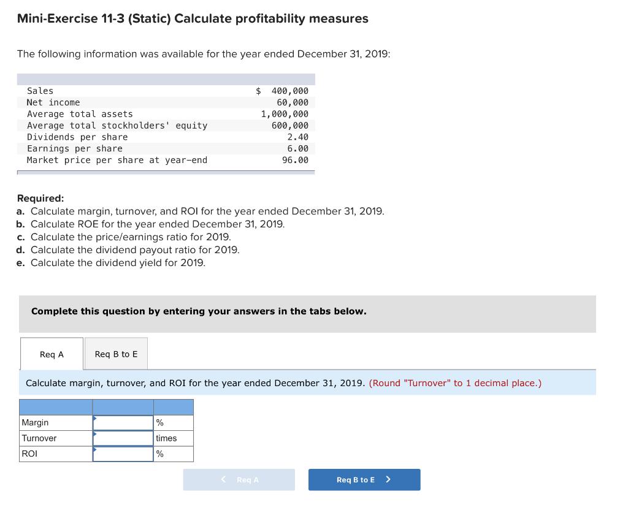The width and height of the screenshot is (628, 513).
Task: Switch to the Req B to E tab
Action: pyautogui.click(x=116, y=354)
